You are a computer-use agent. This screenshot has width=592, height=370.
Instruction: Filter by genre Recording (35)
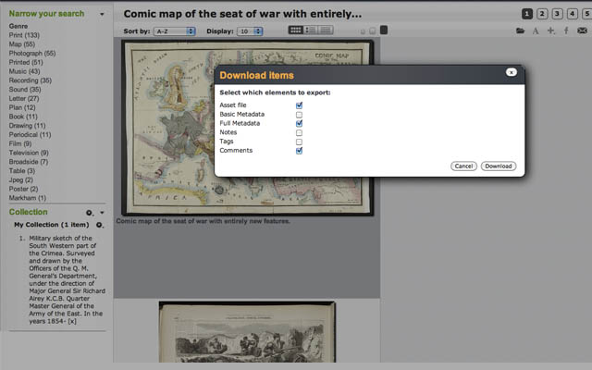coord(31,80)
